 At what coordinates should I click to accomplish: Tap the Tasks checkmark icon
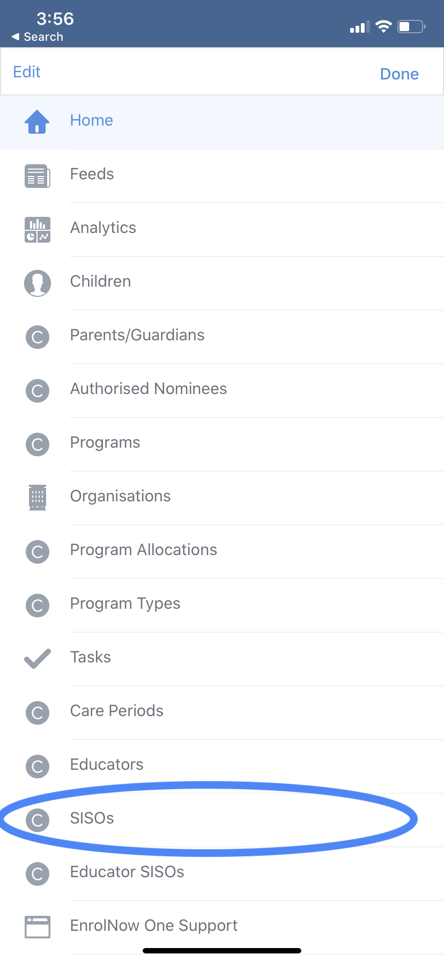(37, 658)
